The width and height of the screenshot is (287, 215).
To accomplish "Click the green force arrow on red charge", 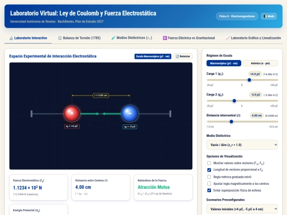I will click(x=90, y=114).
